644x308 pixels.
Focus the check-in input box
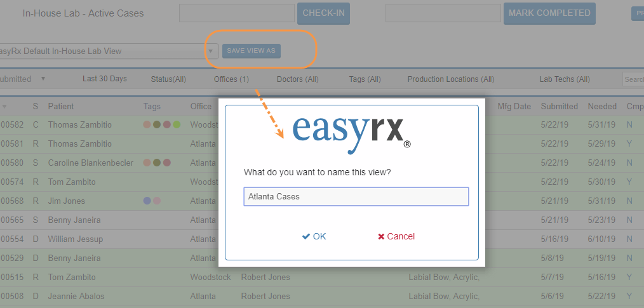237,13
